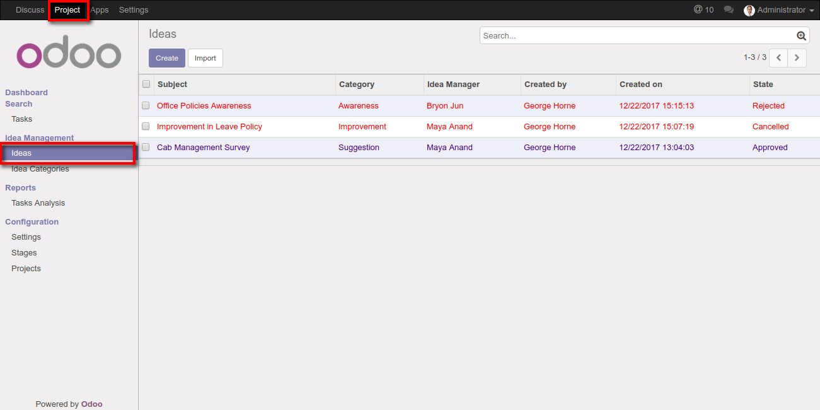Click Maya Anand in the Leave Policy row

(x=449, y=127)
